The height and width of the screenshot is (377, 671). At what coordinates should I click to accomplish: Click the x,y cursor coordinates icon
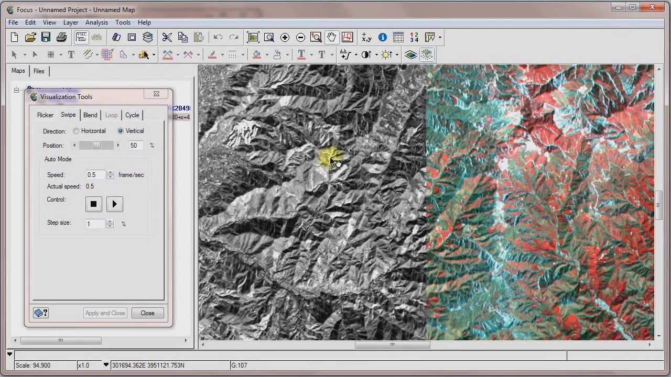click(366, 37)
